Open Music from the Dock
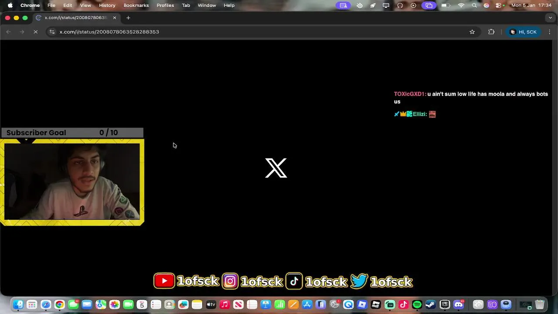 [x=225, y=304]
